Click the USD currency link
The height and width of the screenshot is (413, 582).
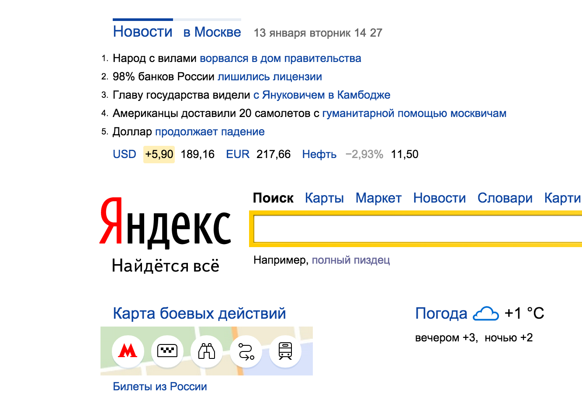[125, 154]
